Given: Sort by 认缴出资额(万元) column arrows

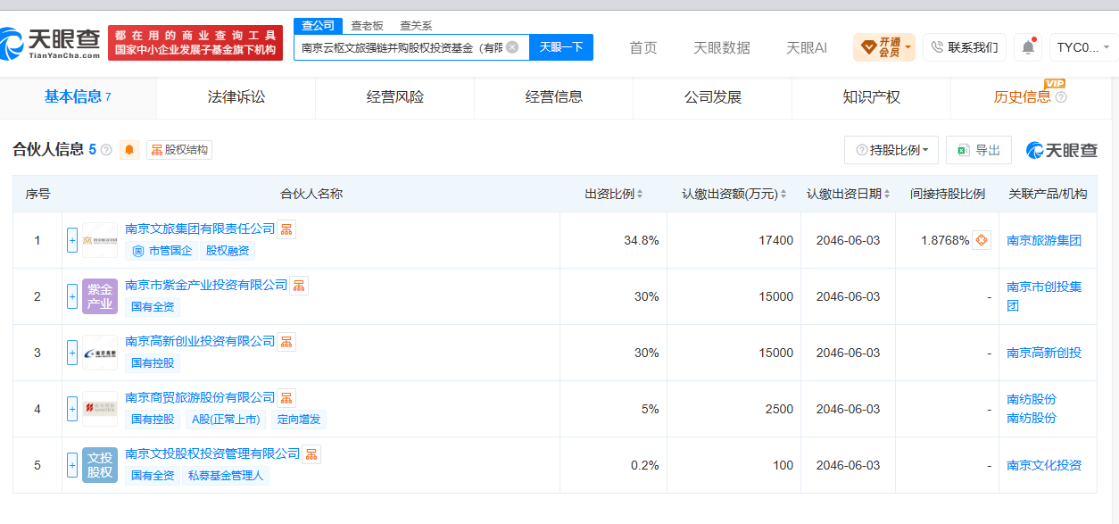Looking at the screenshot, I should point(783,194).
